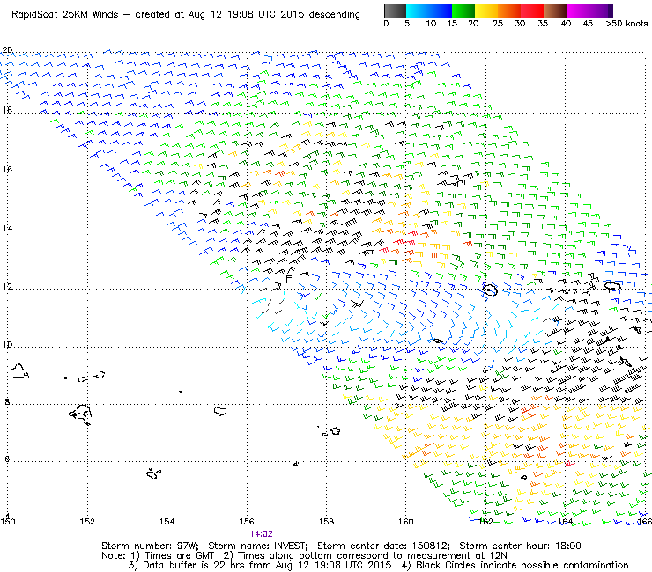Click the island outline near 152E 8N
This screenshot has width=652, height=572.
point(80,414)
